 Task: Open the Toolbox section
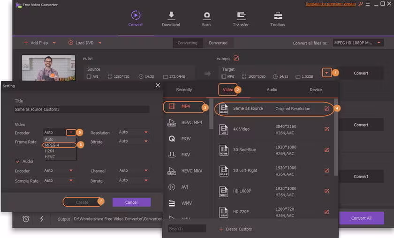click(x=278, y=19)
